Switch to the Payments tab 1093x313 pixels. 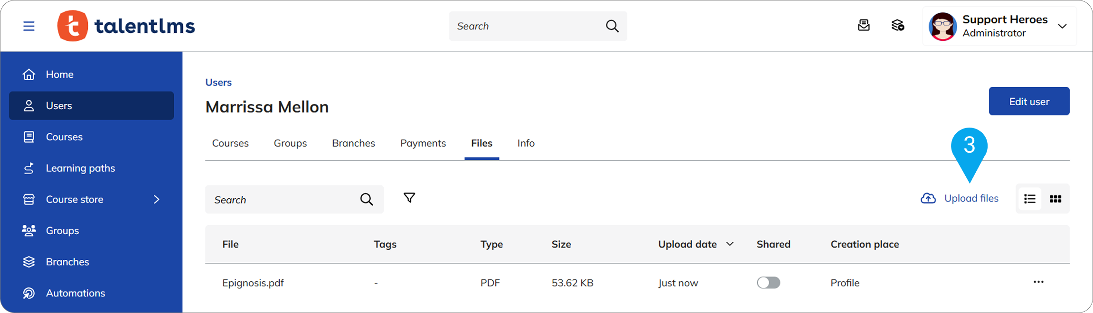[x=423, y=143]
